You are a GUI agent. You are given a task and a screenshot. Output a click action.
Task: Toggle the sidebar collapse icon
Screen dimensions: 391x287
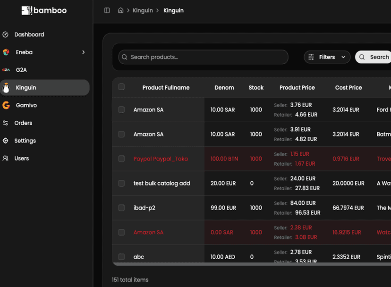[x=107, y=10]
